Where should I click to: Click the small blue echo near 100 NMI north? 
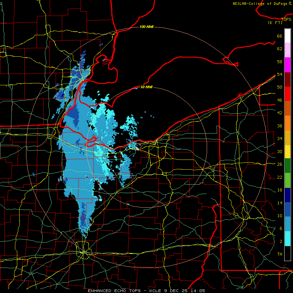point(101,45)
